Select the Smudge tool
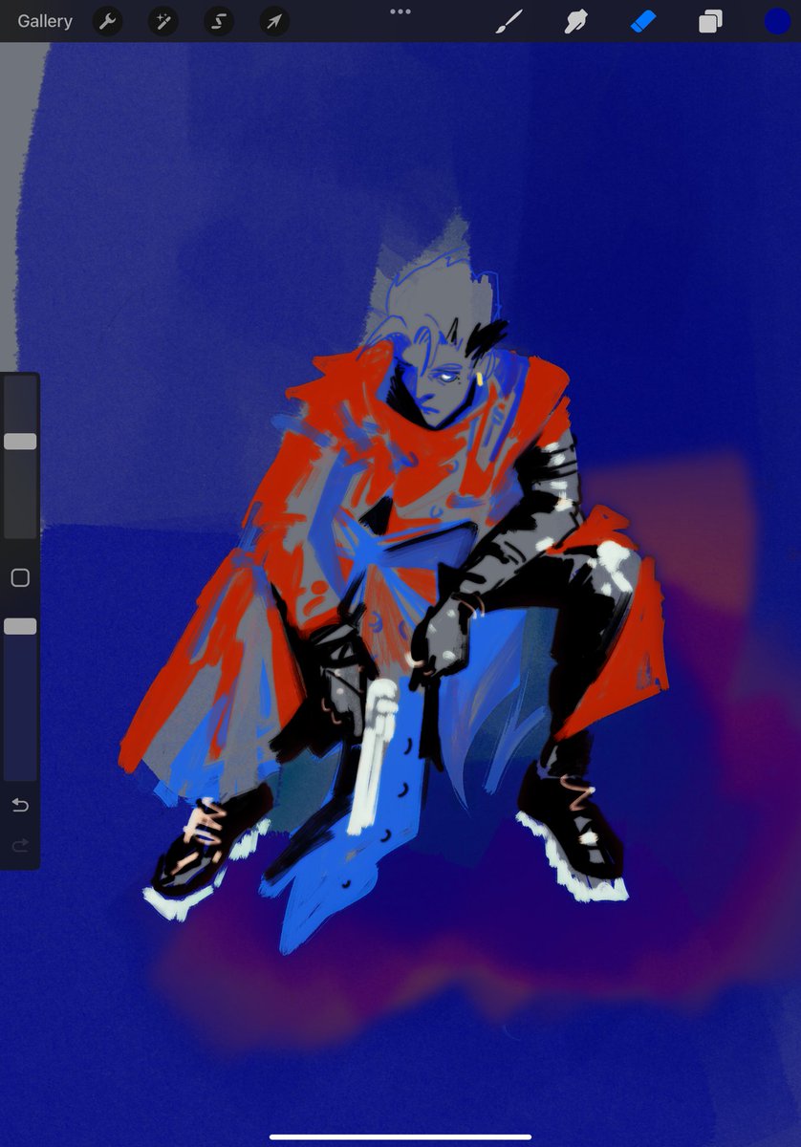801x1147 pixels. tap(575, 21)
